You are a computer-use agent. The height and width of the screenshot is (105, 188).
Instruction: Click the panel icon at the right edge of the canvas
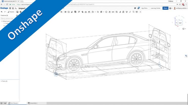coord(186,56)
